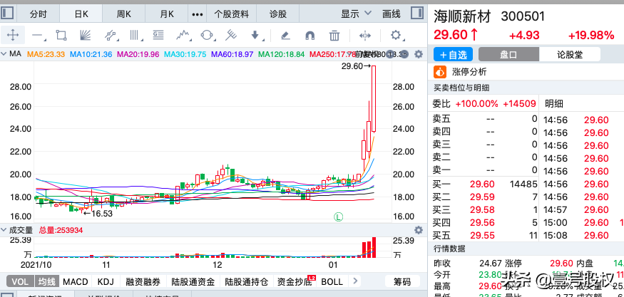Switch to KDJ indicator
The width and height of the screenshot is (624, 297).
click(106, 281)
